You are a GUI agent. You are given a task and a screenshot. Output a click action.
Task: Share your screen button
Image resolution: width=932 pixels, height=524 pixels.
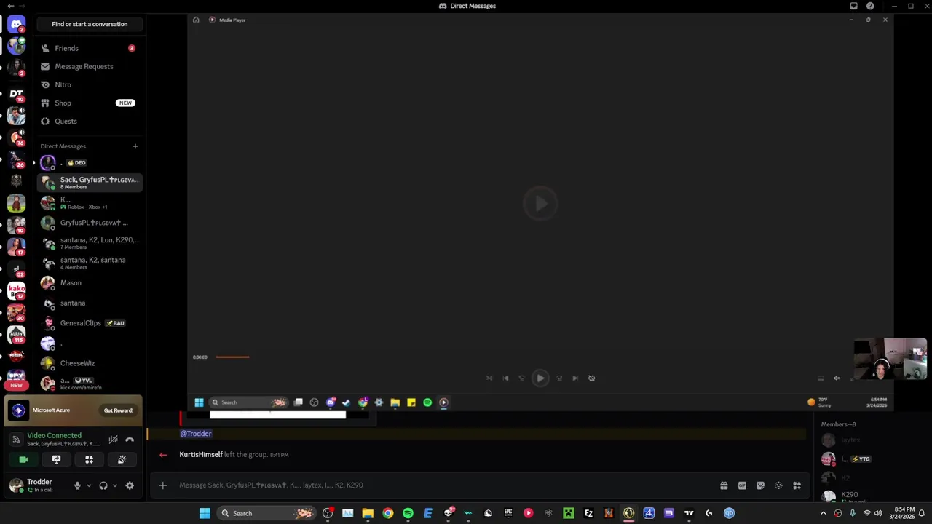(56, 459)
